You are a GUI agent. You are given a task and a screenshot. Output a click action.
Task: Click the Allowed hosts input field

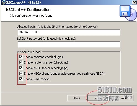[69, 32]
